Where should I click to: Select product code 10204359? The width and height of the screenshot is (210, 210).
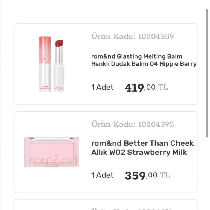(156, 36)
